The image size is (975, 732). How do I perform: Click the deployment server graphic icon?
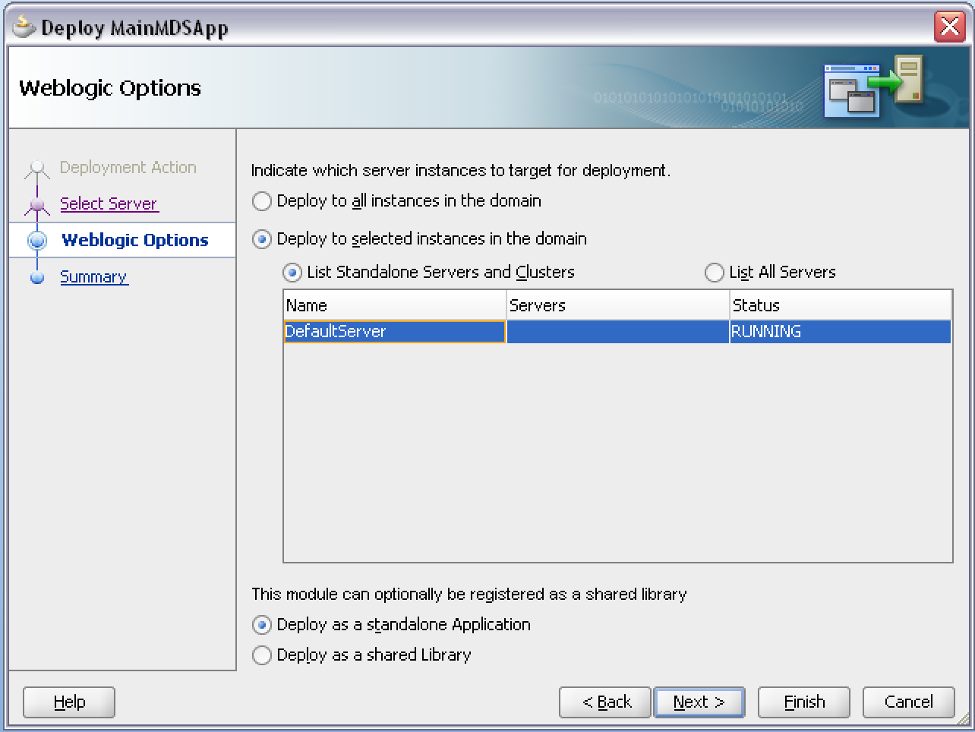pos(874,86)
